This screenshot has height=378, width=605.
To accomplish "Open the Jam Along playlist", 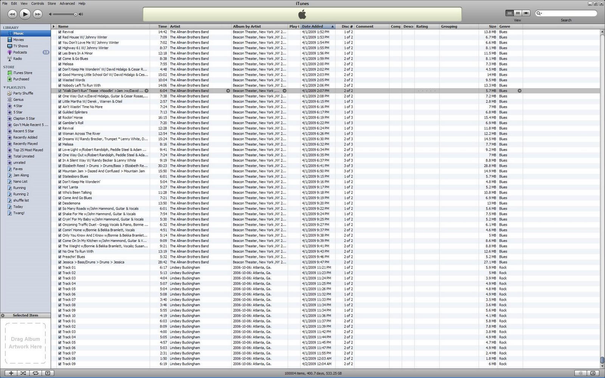I will tap(25, 175).
